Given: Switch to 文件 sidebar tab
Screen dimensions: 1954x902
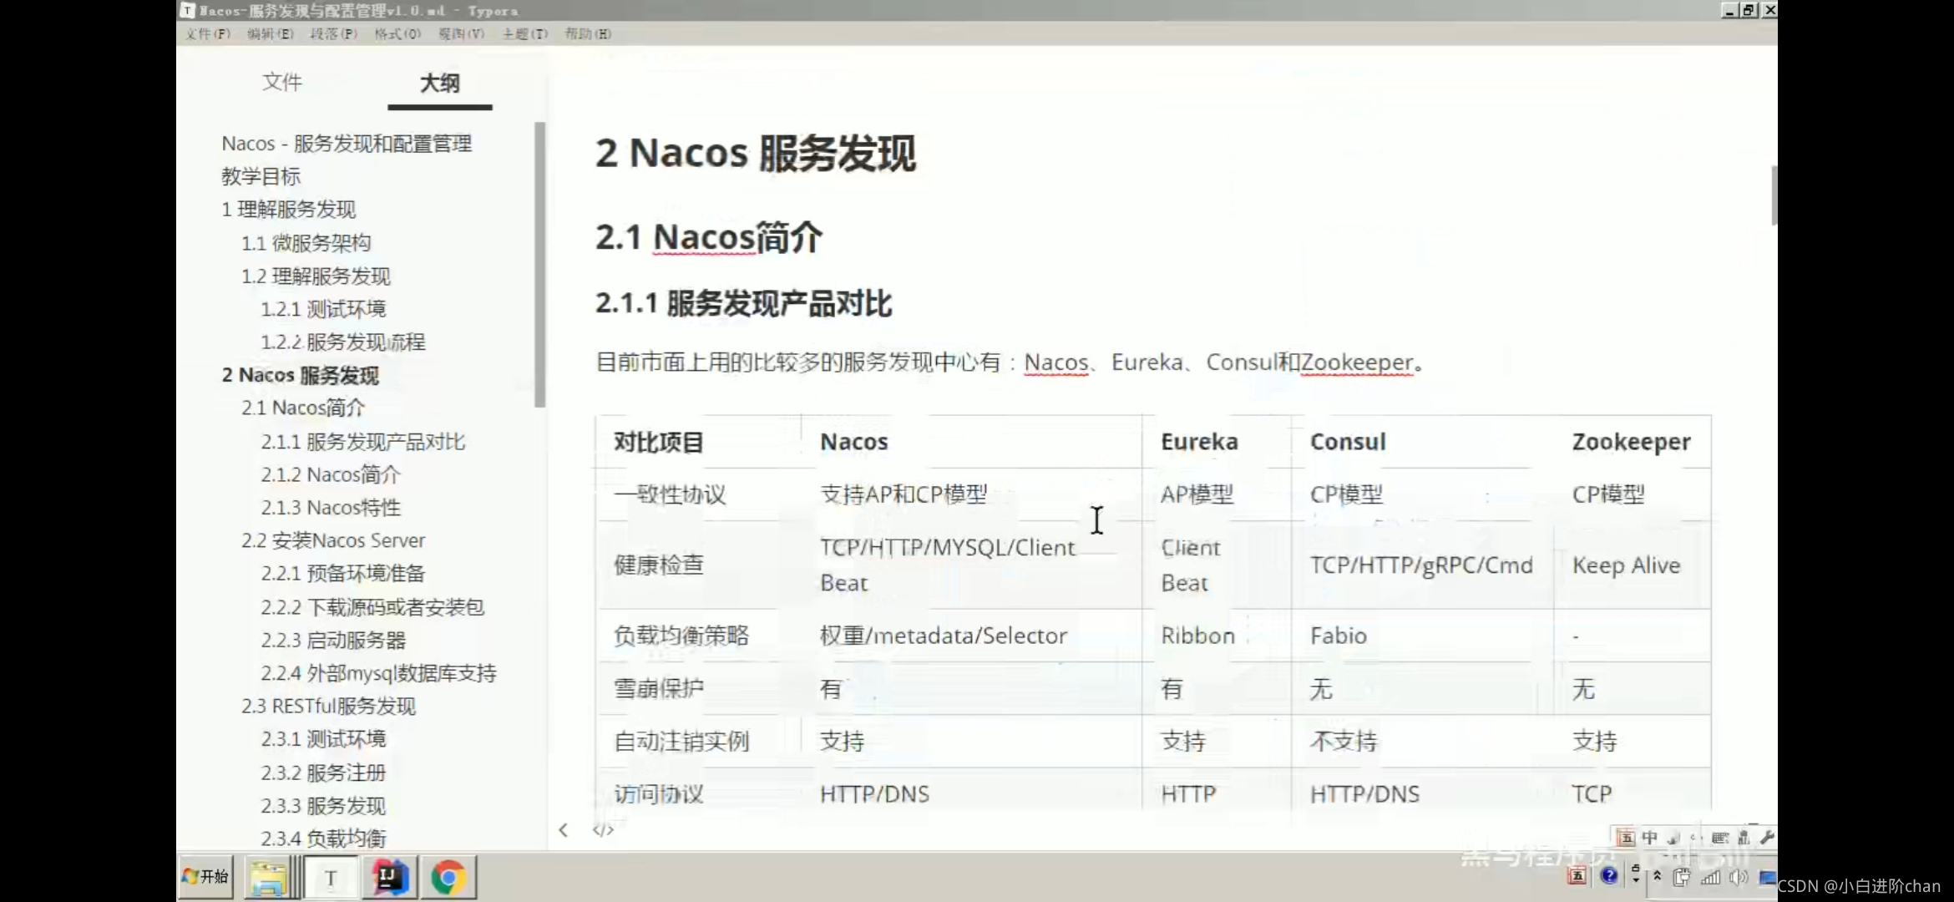Looking at the screenshot, I should click(x=282, y=82).
